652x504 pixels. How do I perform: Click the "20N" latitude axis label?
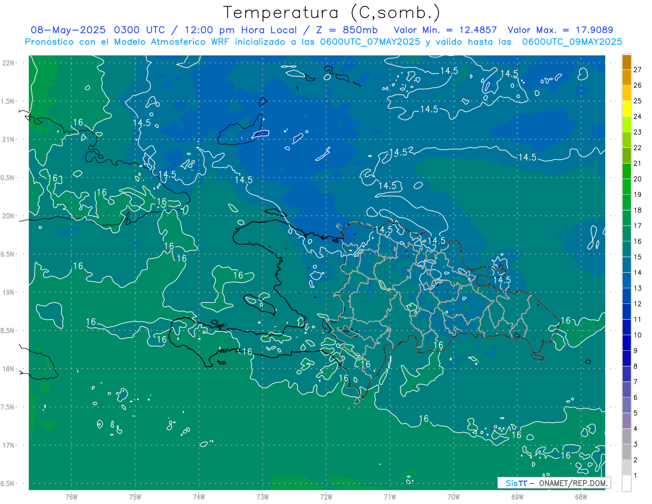[x=9, y=216]
